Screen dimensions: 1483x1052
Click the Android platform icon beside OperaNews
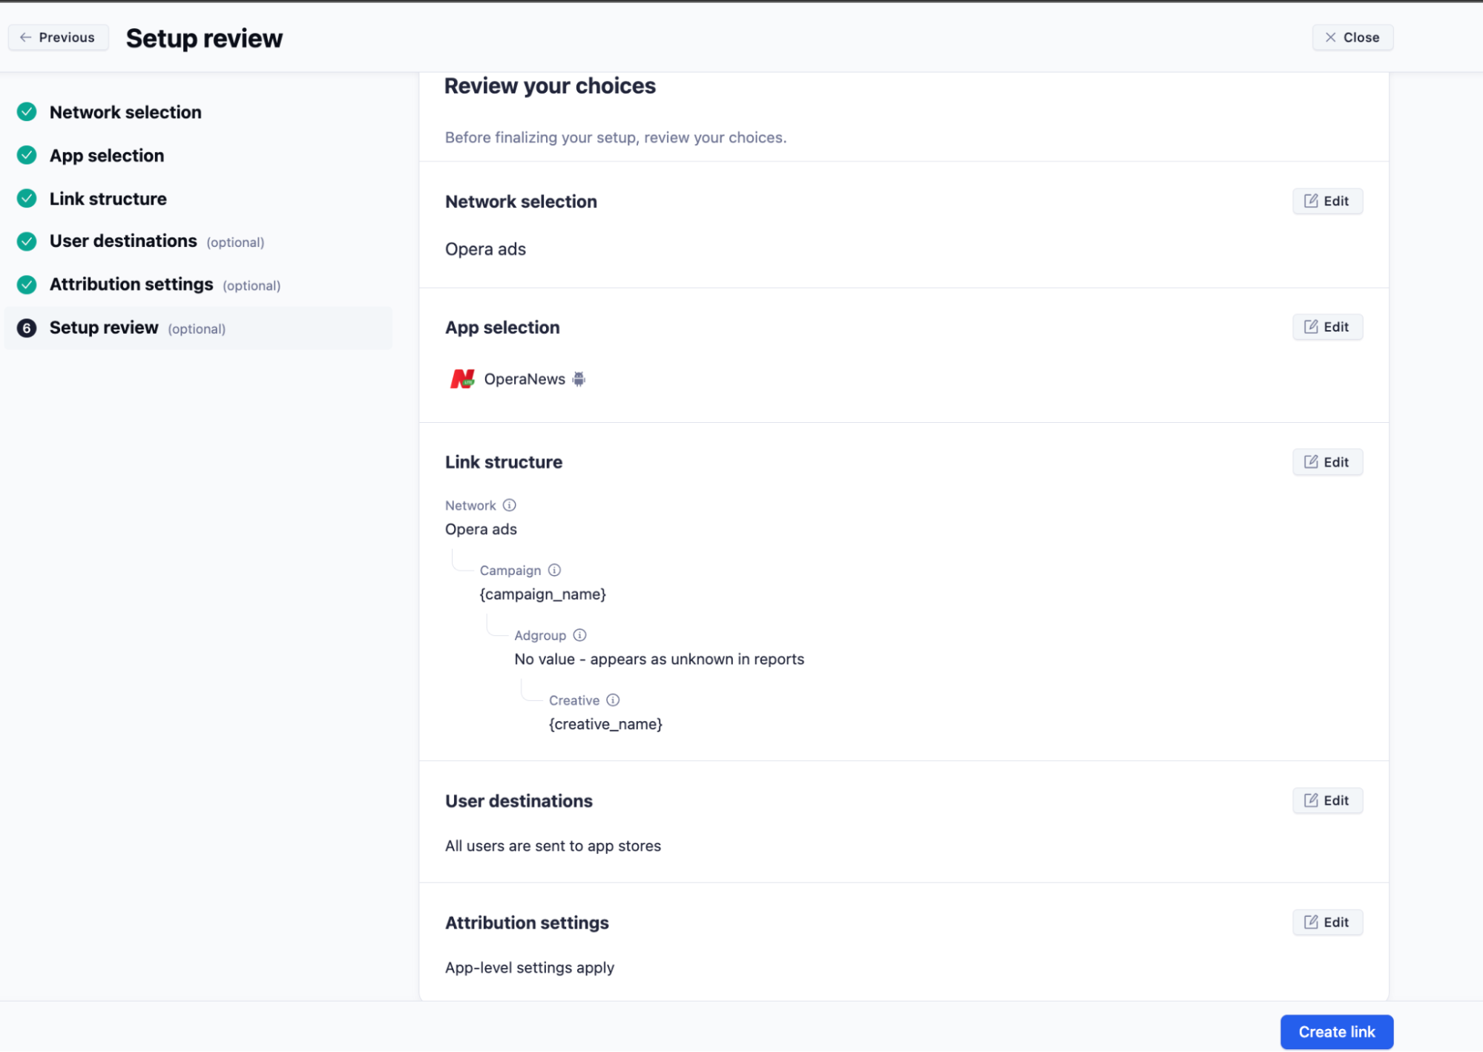(x=579, y=379)
